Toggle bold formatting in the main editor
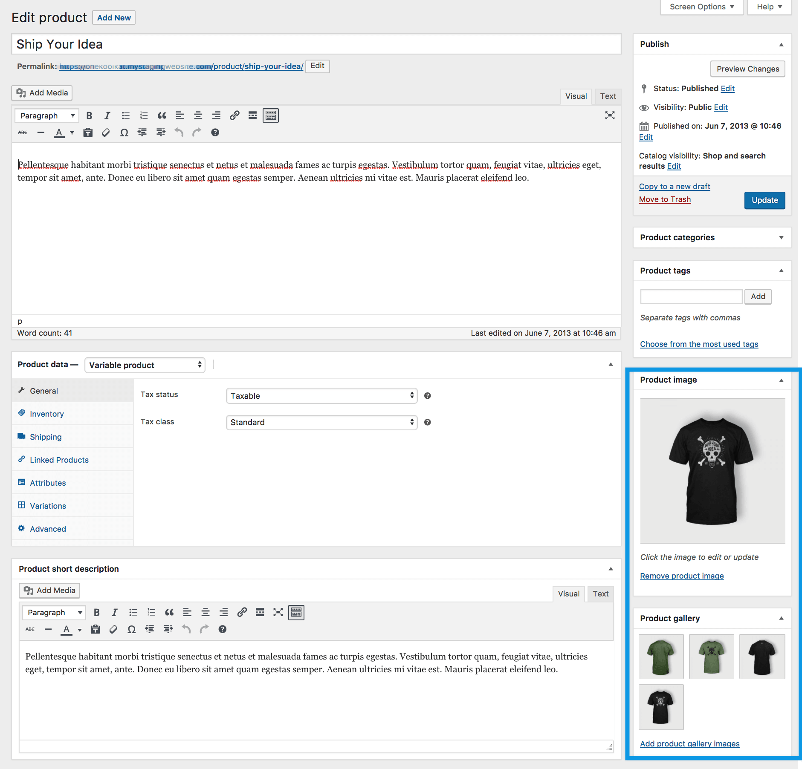Image resolution: width=802 pixels, height=769 pixels. point(89,115)
